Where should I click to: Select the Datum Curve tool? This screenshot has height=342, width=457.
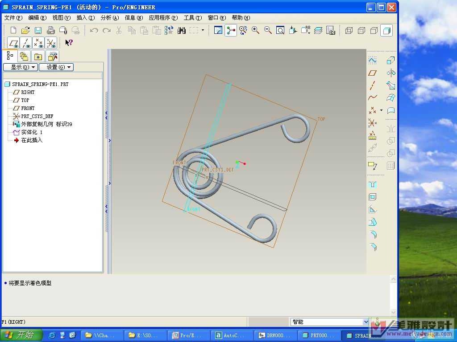(373, 98)
